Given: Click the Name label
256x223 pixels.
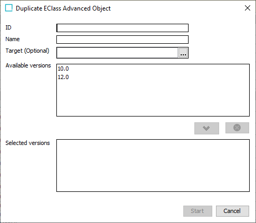Looking at the screenshot, I should tap(13, 39).
